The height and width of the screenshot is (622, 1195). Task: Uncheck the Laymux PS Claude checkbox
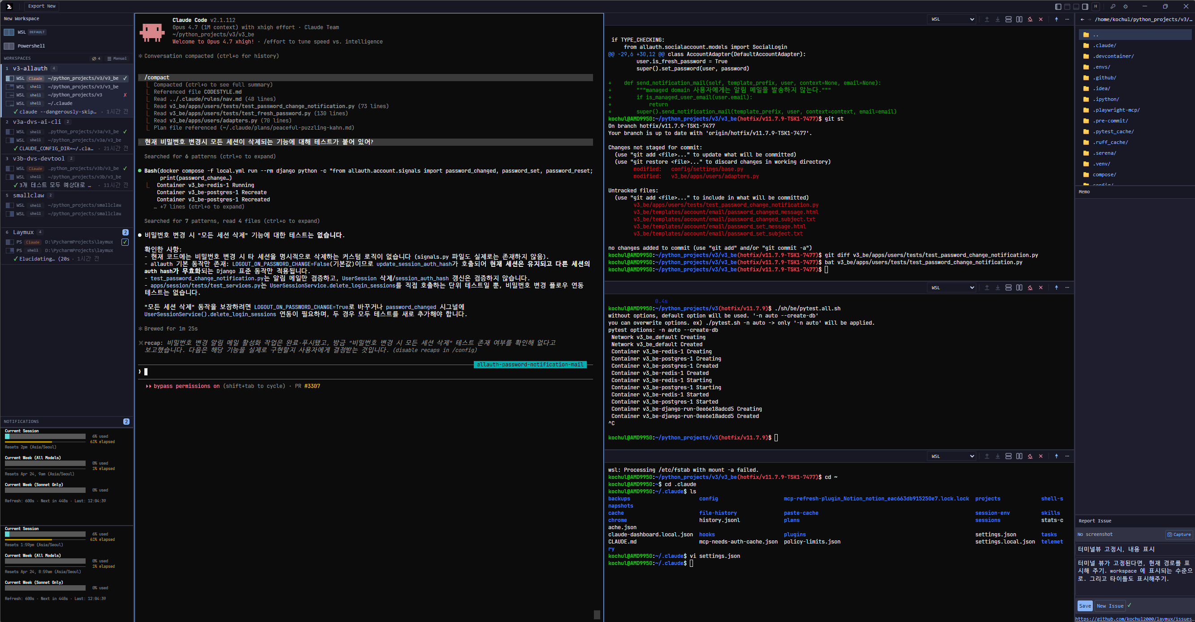tap(124, 241)
